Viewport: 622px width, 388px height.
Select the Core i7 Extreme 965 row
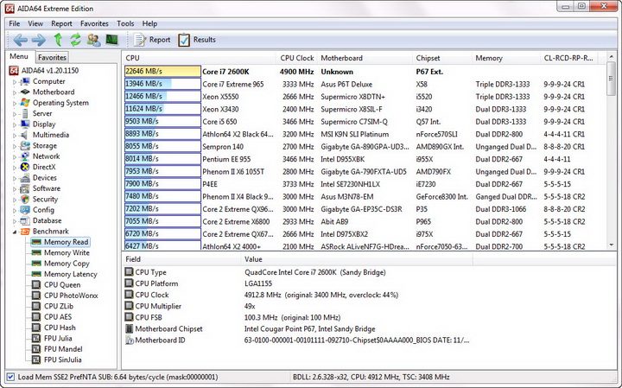point(365,84)
